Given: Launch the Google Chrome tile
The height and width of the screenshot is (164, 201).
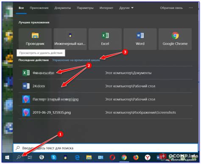Looking at the screenshot, I should point(175,39).
